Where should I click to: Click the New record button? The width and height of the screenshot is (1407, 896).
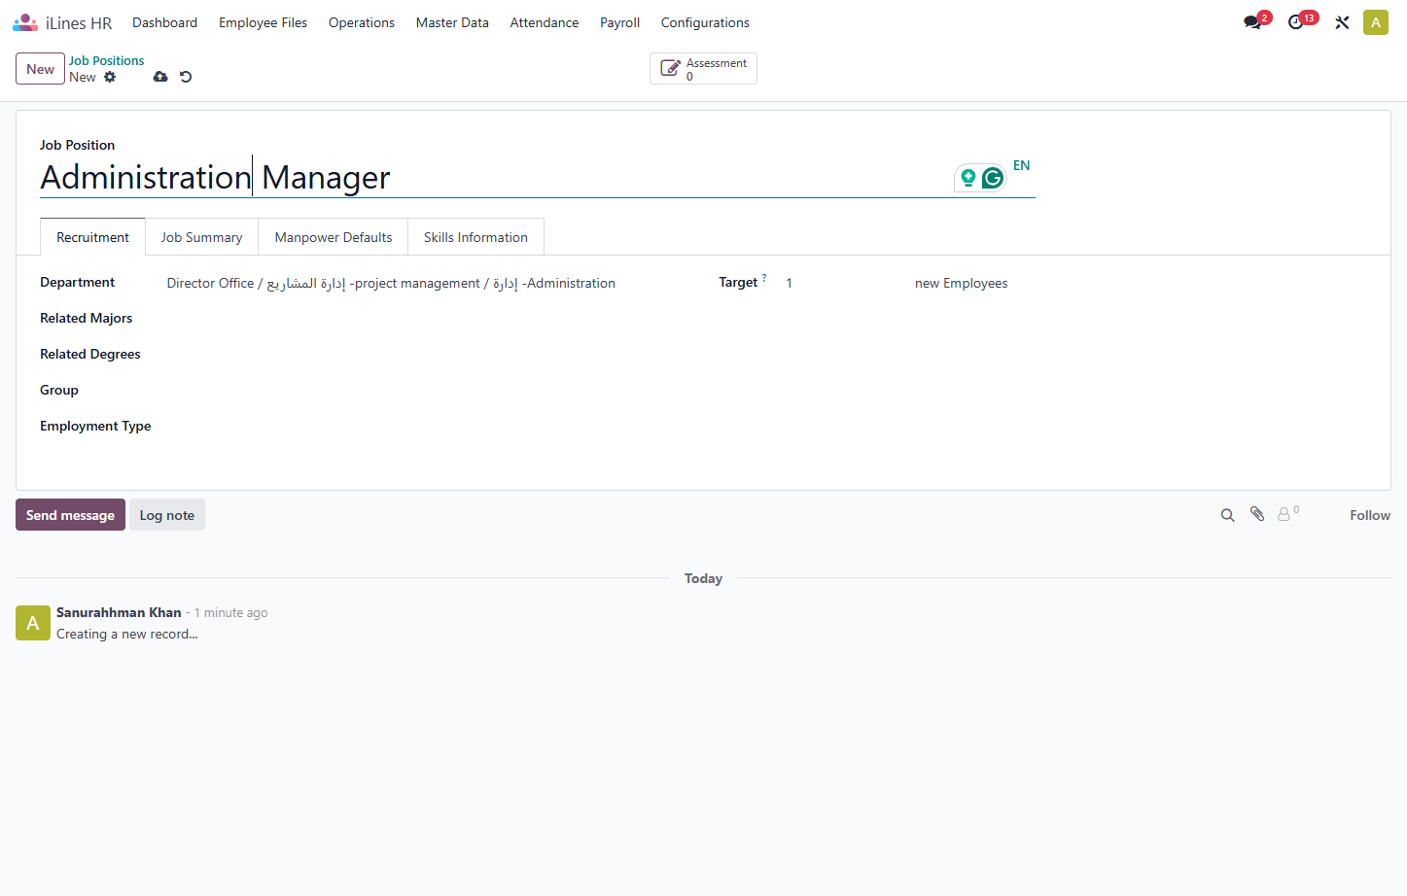40,69
